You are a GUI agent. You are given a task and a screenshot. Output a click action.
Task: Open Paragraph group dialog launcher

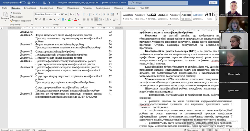[119, 24]
